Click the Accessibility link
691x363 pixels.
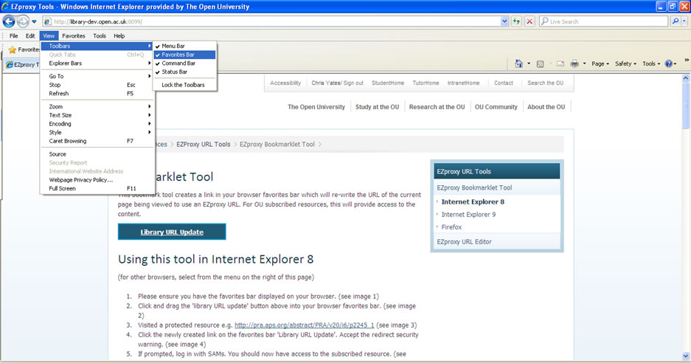[x=285, y=83]
